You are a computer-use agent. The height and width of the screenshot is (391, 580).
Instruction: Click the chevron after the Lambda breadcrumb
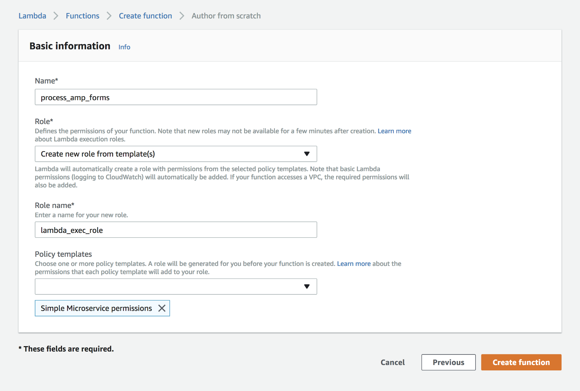point(56,16)
